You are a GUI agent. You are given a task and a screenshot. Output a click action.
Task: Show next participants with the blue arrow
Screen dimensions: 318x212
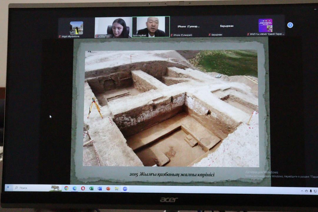coord(290,25)
